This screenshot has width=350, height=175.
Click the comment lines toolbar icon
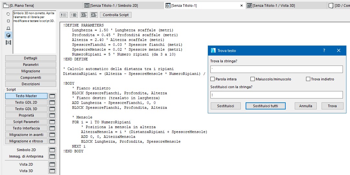tap(64, 15)
